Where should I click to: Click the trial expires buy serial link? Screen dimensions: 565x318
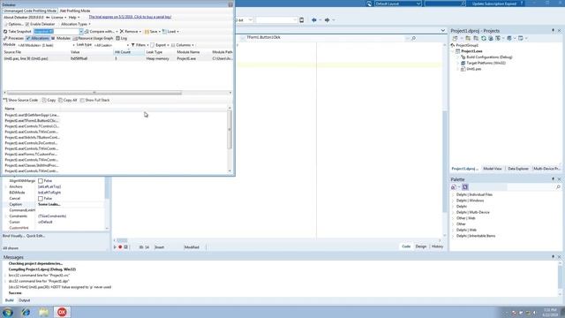pos(130,17)
